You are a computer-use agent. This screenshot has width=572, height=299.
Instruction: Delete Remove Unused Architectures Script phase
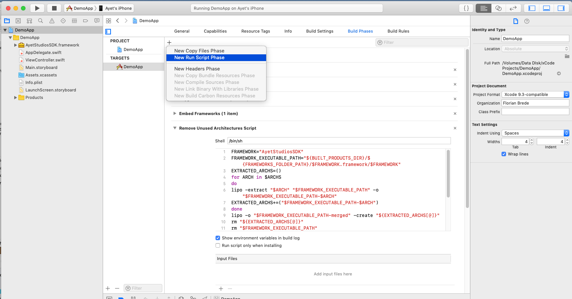pyautogui.click(x=455, y=128)
